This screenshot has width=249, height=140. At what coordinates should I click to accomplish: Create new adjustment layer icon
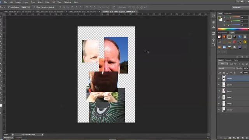[x=234, y=138]
